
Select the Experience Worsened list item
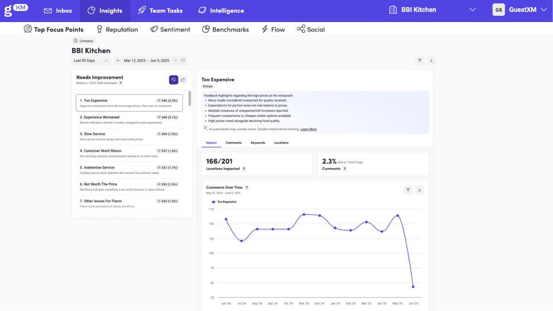[x=129, y=120]
